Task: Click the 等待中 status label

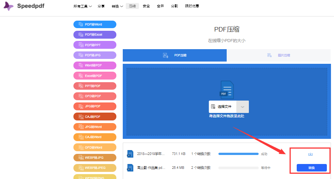Action: 265,168
